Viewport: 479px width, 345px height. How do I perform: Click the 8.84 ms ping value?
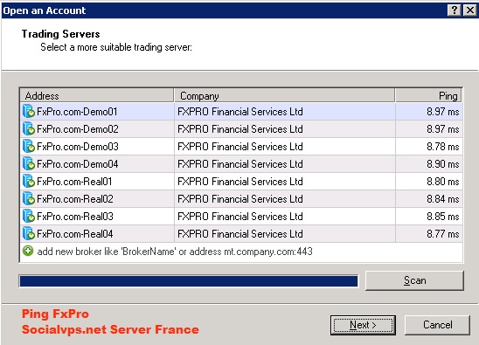[443, 199]
